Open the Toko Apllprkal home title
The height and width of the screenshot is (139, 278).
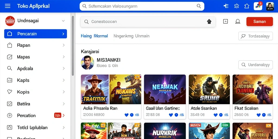[33, 6]
